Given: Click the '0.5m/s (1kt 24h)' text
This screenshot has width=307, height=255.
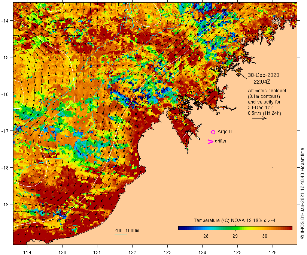Looking at the screenshot, I should 264,113.
